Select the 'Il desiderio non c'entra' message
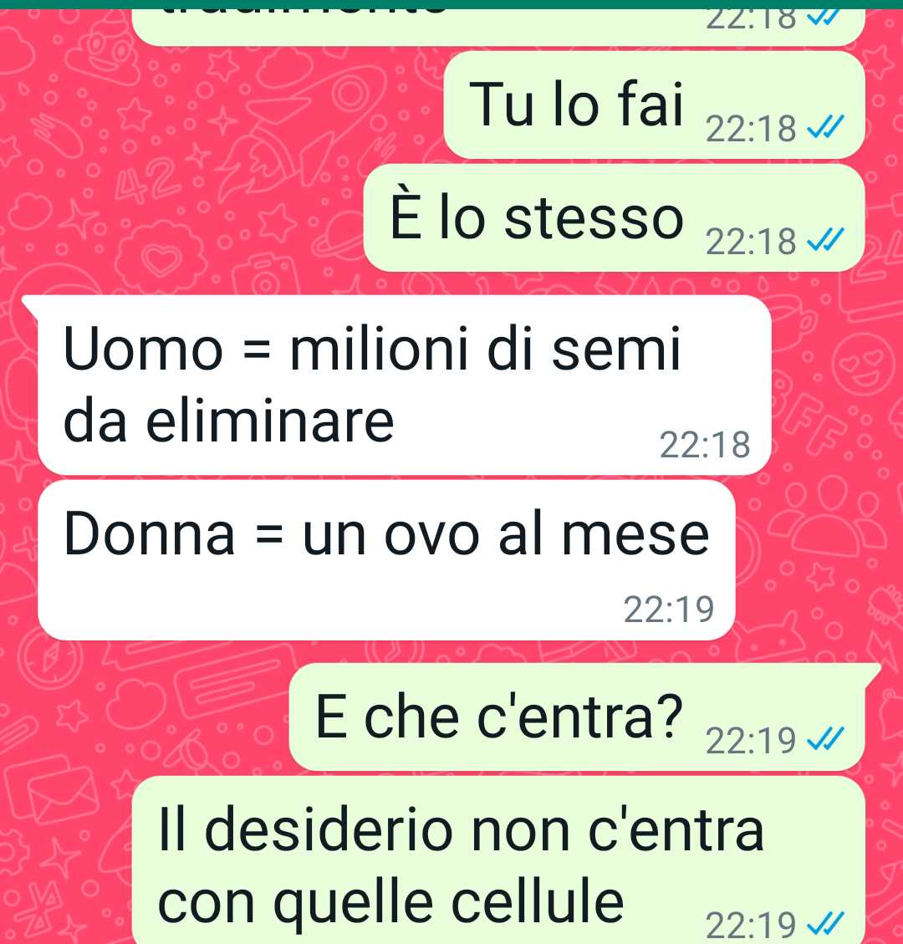This screenshot has width=903, height=944. coord(498,860)
